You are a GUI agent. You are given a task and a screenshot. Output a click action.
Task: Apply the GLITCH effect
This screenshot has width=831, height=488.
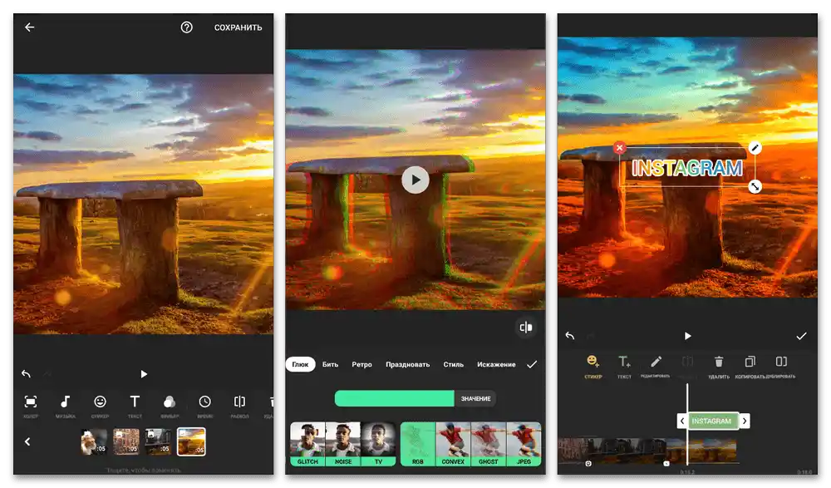tap(307, 444)
